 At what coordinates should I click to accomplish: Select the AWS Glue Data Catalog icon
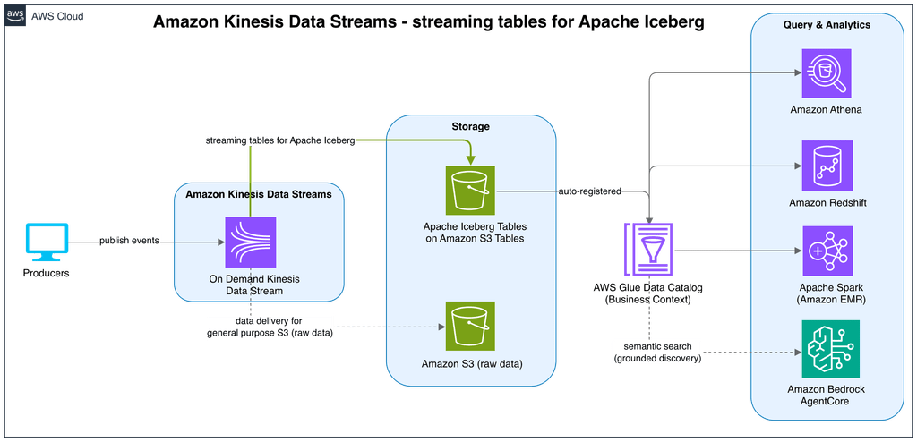(x=649, y=250)
